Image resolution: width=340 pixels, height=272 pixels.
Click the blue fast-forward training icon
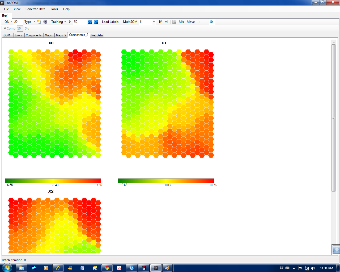click(90, 22)
